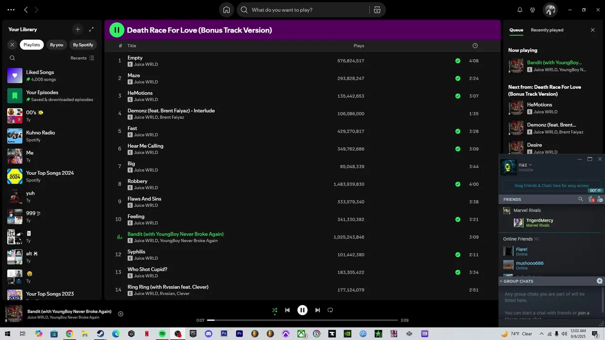Toggle saved checkmark for Who Shot Cupid?
The width and height of the screenshot is (605, 340).
(458, 272)
